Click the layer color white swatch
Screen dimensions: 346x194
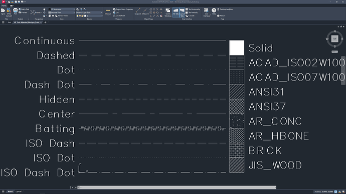85,16
